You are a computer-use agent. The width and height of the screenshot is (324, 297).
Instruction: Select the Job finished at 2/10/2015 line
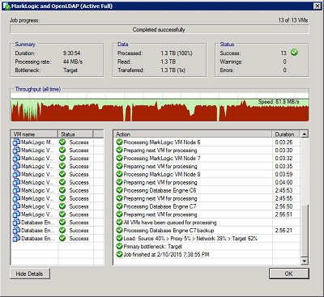tap(166, 254)
